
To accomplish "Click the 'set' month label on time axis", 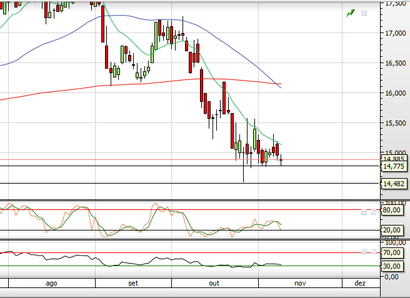I will 133,284.
